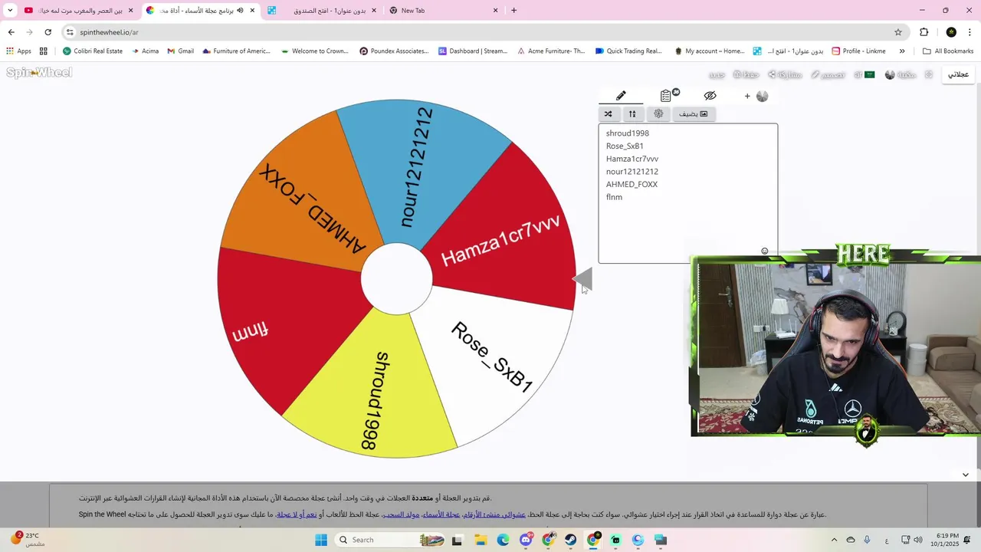
Task: Show hidden system tray icons
Action: click(x=834, y=540)
